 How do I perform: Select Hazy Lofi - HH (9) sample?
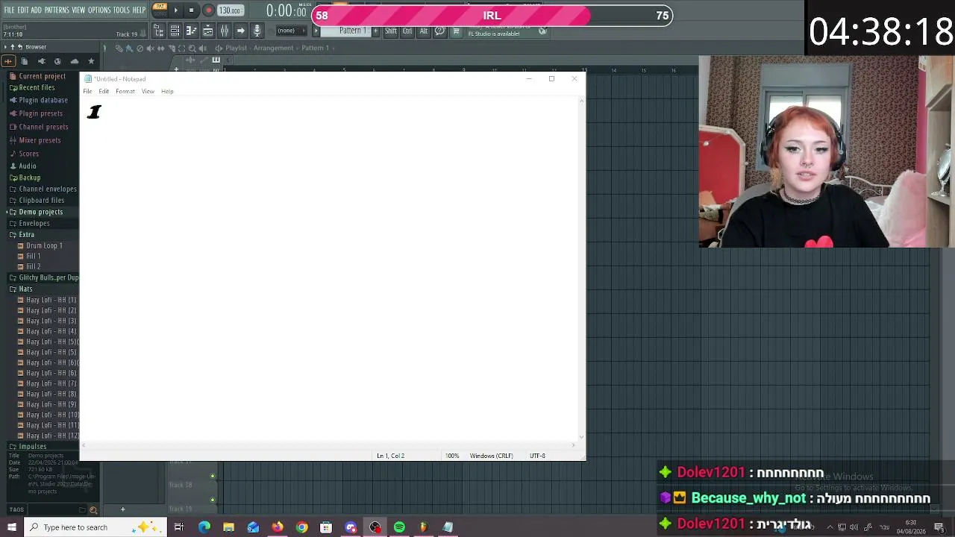pyautogui.click(x=47, y=404)
